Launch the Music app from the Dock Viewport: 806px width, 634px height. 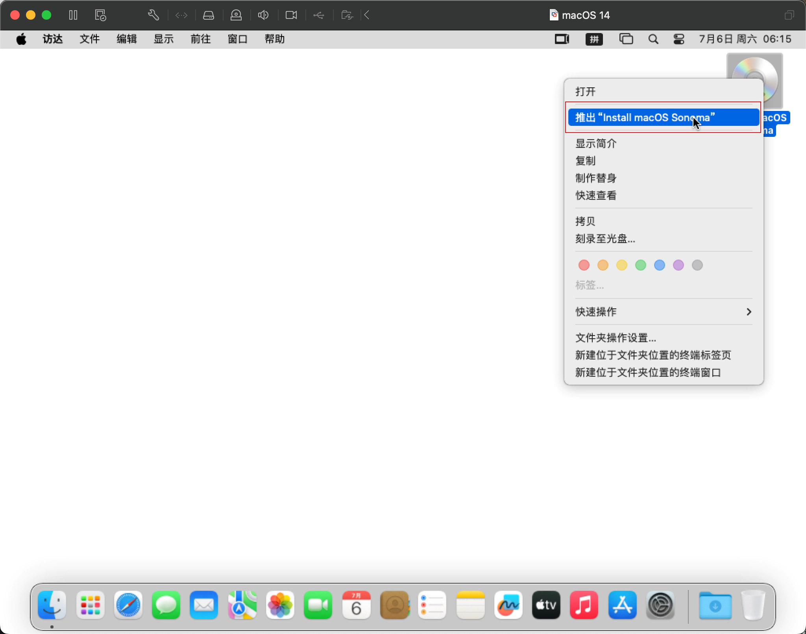tap(584, 605)
